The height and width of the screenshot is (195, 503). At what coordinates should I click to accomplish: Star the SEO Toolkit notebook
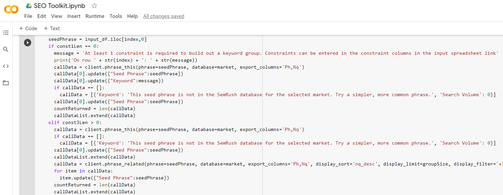click(94, 6)
